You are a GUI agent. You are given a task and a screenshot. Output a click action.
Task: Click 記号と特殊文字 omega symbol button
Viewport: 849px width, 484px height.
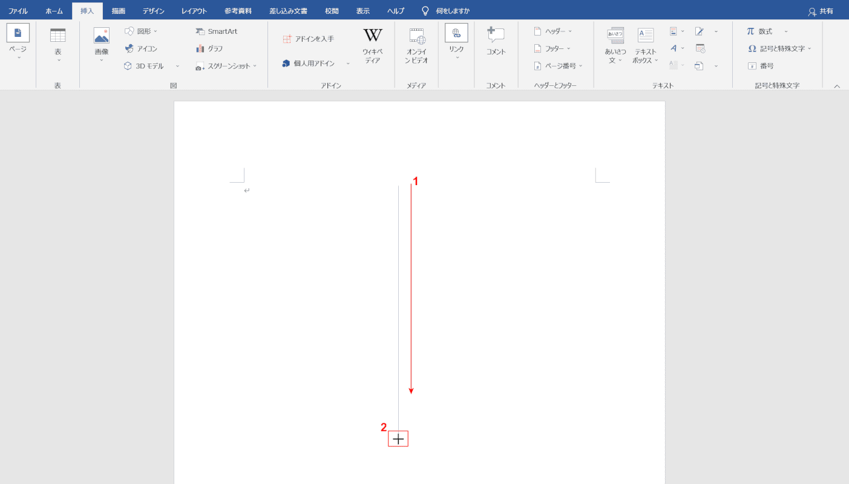pos(779,48)
